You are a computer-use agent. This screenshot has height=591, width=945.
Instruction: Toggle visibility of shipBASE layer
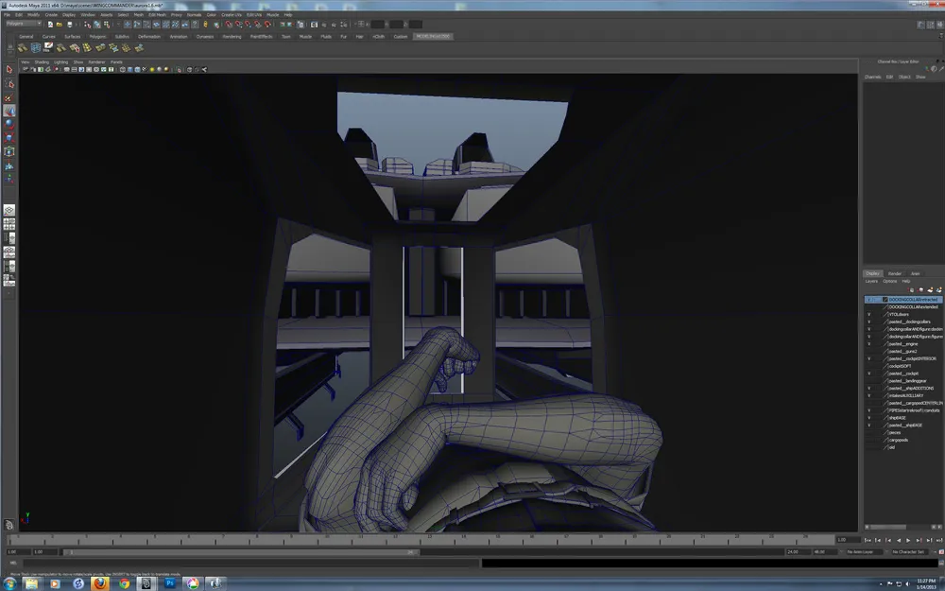tap(868, 418)
